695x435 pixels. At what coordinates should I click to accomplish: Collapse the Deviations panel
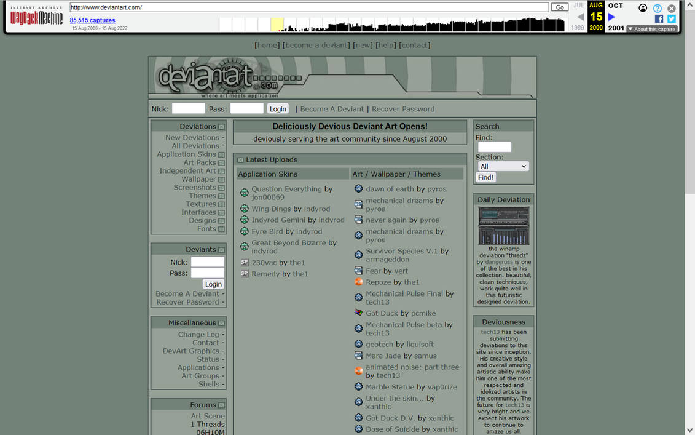coord(221,127)
